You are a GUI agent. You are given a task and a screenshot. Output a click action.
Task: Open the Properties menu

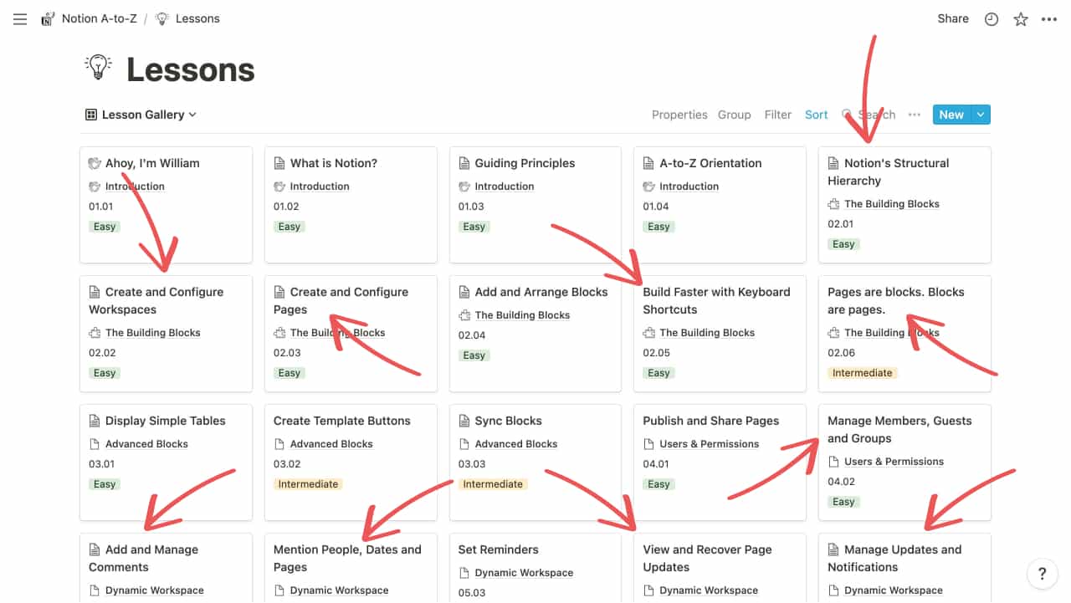coord(679,115)
